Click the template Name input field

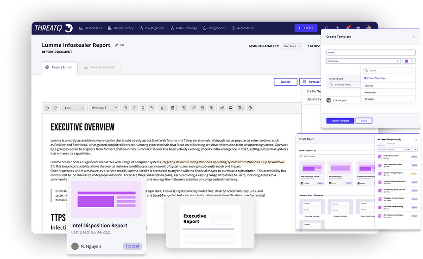[371, 53]
